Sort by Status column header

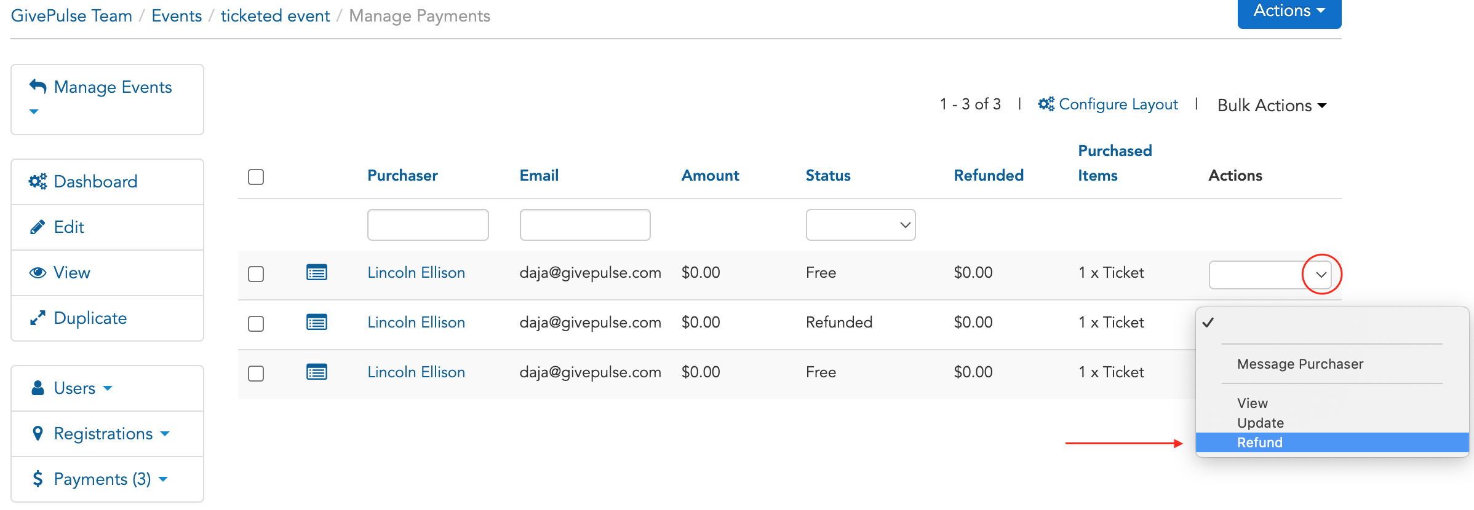(x=828, y=175)
